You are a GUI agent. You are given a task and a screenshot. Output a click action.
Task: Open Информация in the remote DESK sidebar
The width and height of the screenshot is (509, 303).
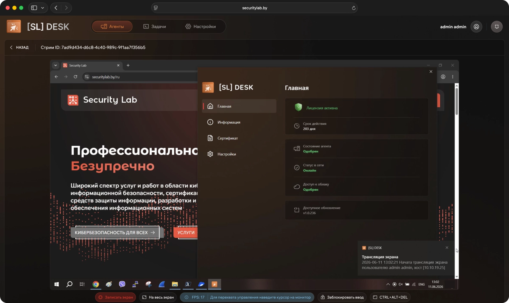tap(239, 122)
